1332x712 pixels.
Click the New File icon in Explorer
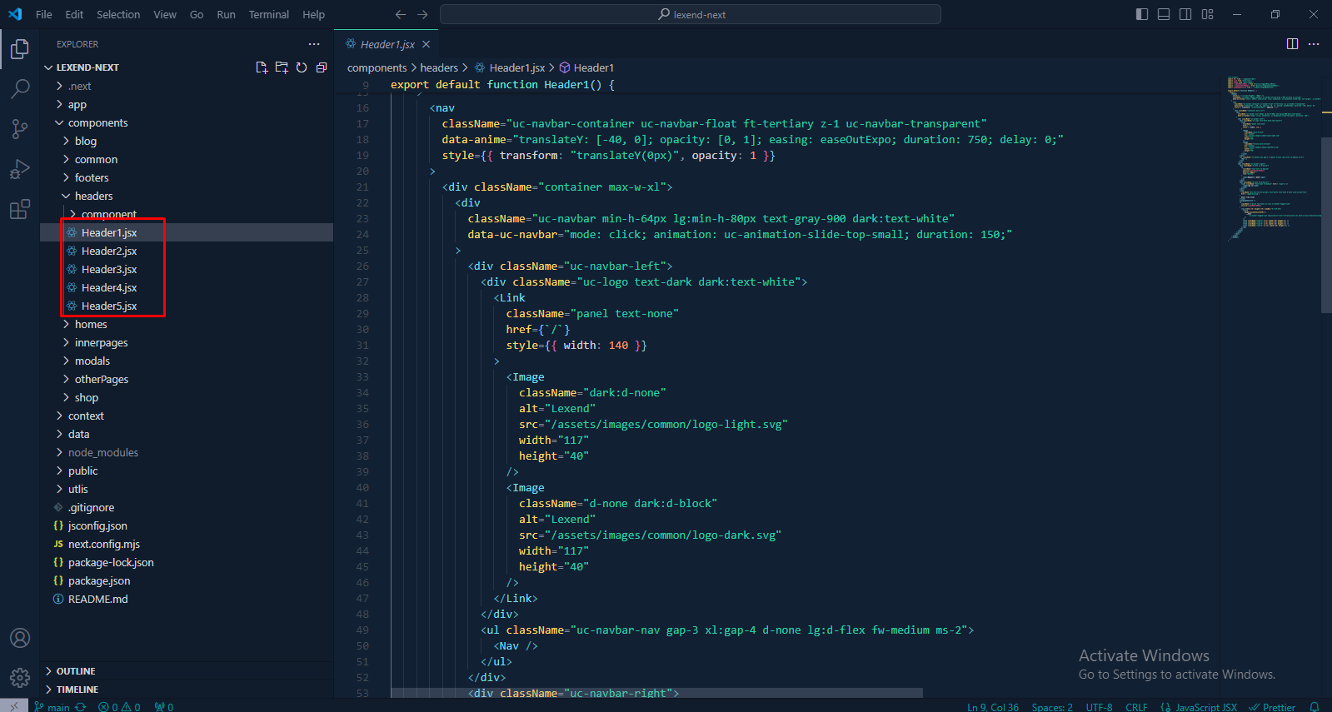[262, 67]
